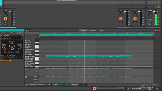Click the first Ramp value 127
Image resolution: width=162 pixels, height=91 pixels.
61,85
